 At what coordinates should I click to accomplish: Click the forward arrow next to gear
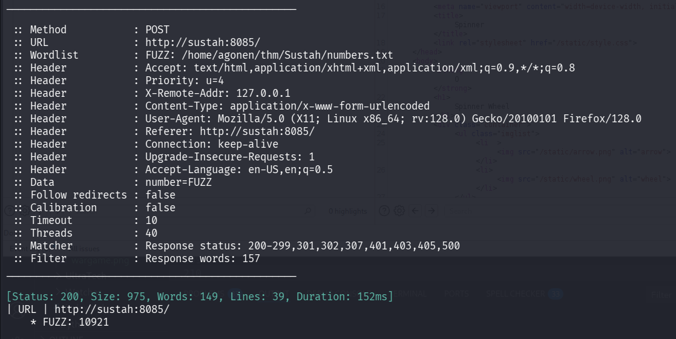[431, 211]
